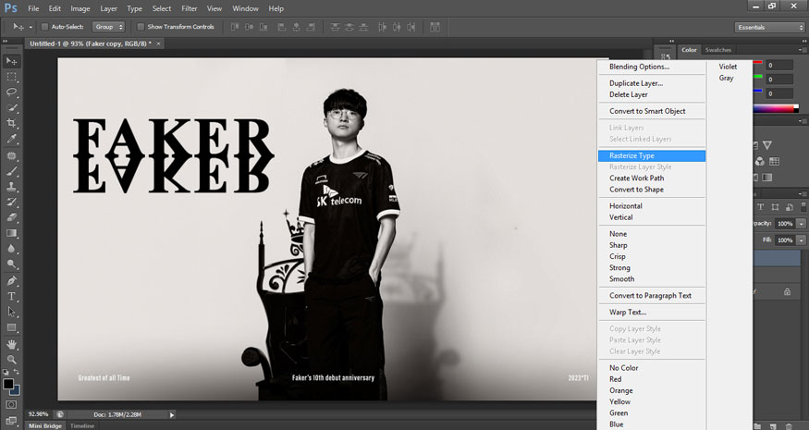Select the Hand tool
The image size is (809, 430).
point(11,344)
